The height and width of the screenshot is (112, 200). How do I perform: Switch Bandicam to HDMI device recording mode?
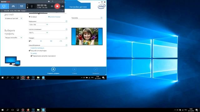click(x=22, y=6)
